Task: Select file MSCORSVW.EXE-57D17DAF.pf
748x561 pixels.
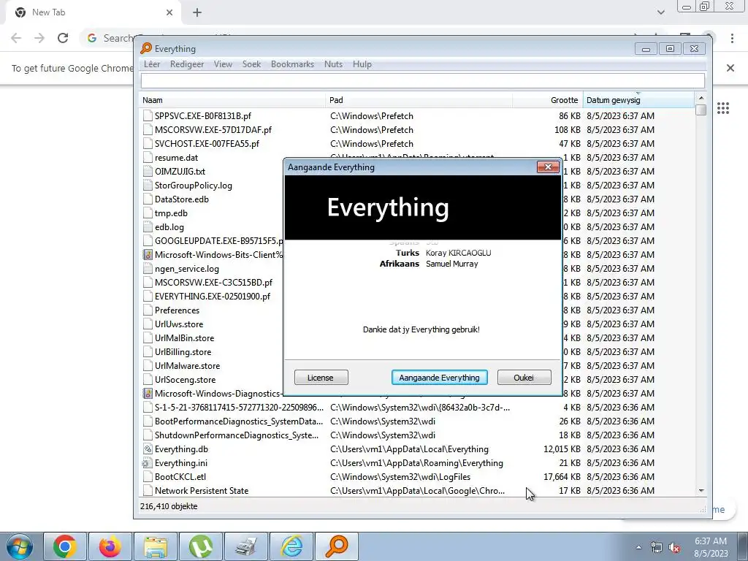Action: coord(213,130)
